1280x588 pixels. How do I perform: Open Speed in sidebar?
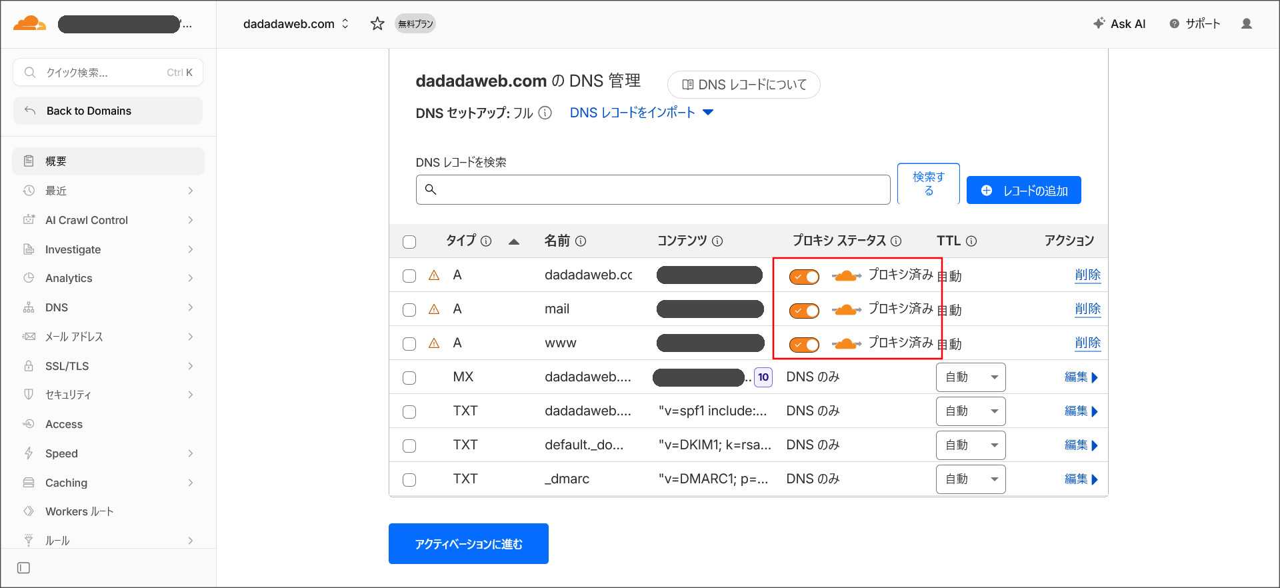click(x=108, y=453)
